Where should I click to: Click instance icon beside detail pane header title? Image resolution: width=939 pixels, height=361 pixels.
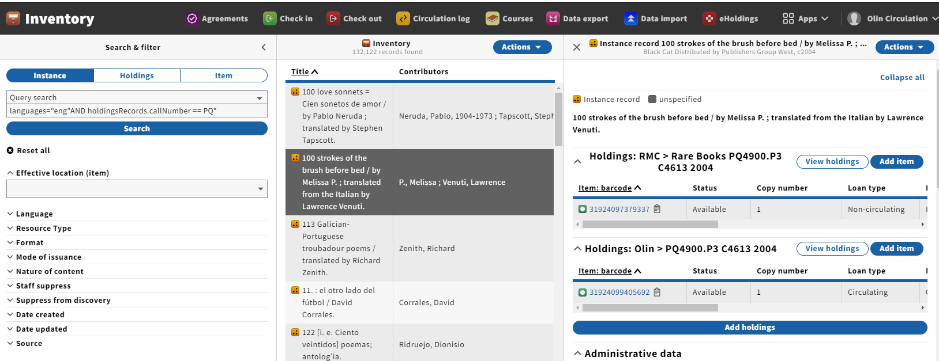(594, 43)
